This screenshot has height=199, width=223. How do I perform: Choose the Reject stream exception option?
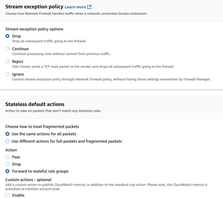[x=7, y=62]
